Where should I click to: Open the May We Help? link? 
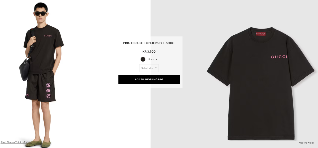(306, 143)
